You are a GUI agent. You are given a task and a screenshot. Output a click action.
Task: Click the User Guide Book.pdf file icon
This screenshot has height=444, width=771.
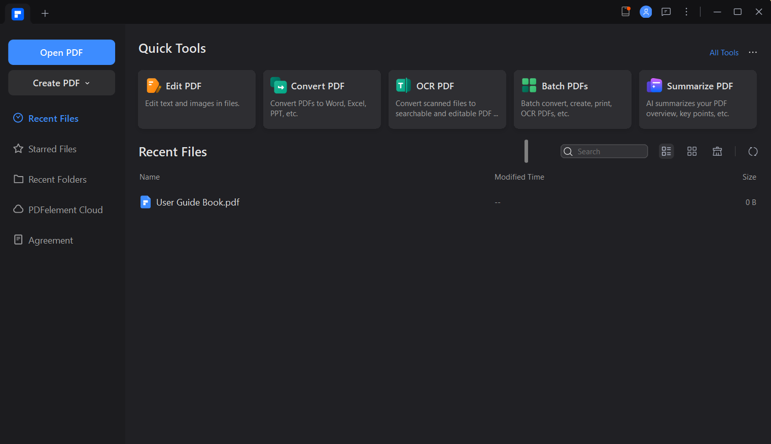click(x=146, y=202)
